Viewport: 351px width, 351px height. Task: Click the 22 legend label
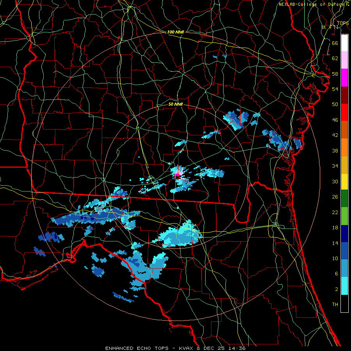pos(335,212)
